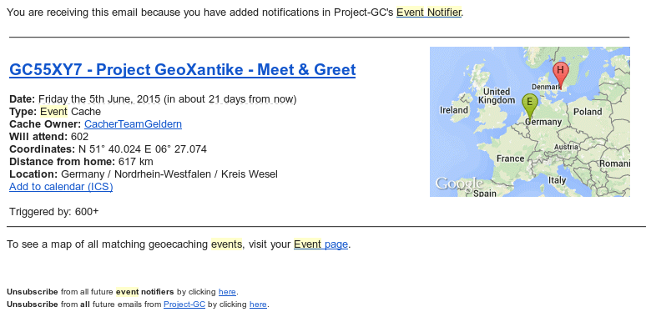This screenshot has width=646, height=317.
Task: Click the coordinates N 51° 40.024 E 06° 27.074
Action: (143, 149)
